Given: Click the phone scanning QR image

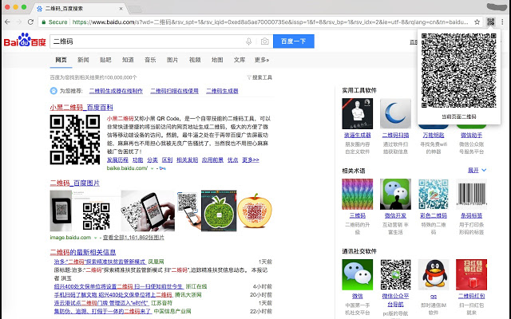Looking at the screenshot, I should [x=148, y=211].
